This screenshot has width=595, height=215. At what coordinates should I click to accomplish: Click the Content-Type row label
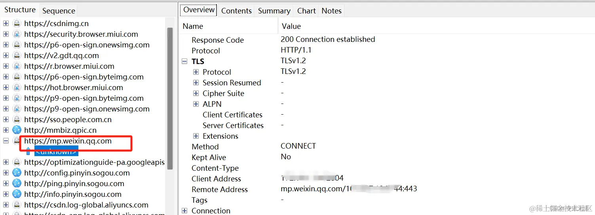pos(215,168)
